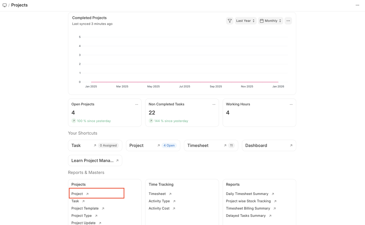This screenshot has width=365, height=225.
Task: Open Non Completed Tasks card options menu
Action: (x=214, y=104)
